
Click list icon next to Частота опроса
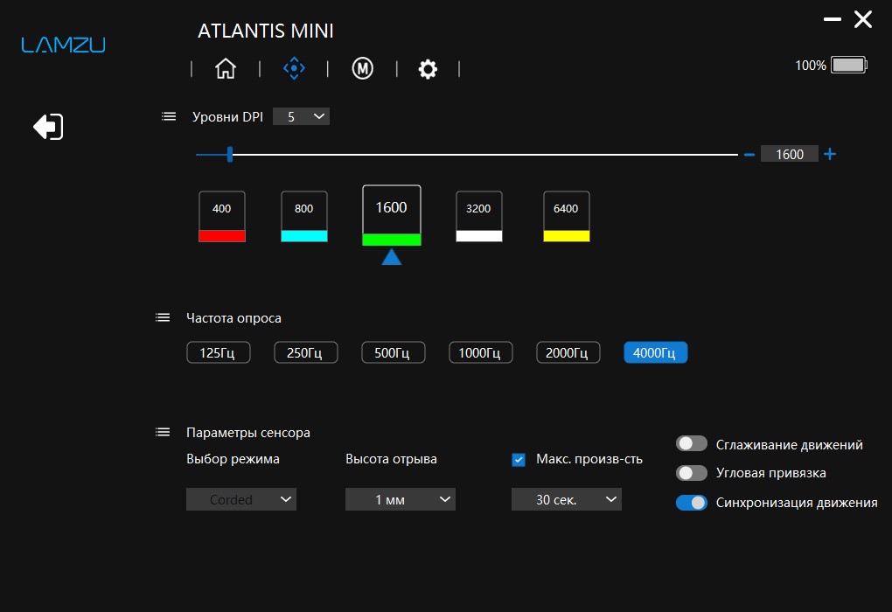click(163, 317)
